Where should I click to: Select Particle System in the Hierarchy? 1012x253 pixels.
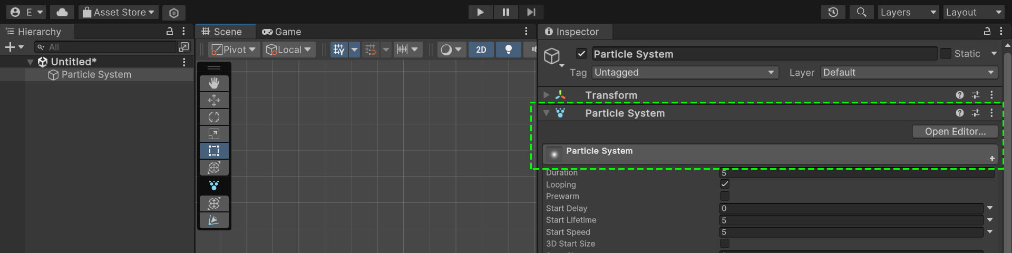96,75
